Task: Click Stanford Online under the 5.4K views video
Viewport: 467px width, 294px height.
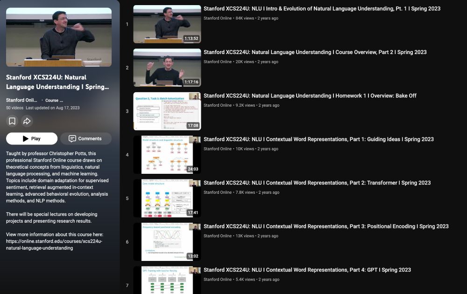Action: point(218,280)
